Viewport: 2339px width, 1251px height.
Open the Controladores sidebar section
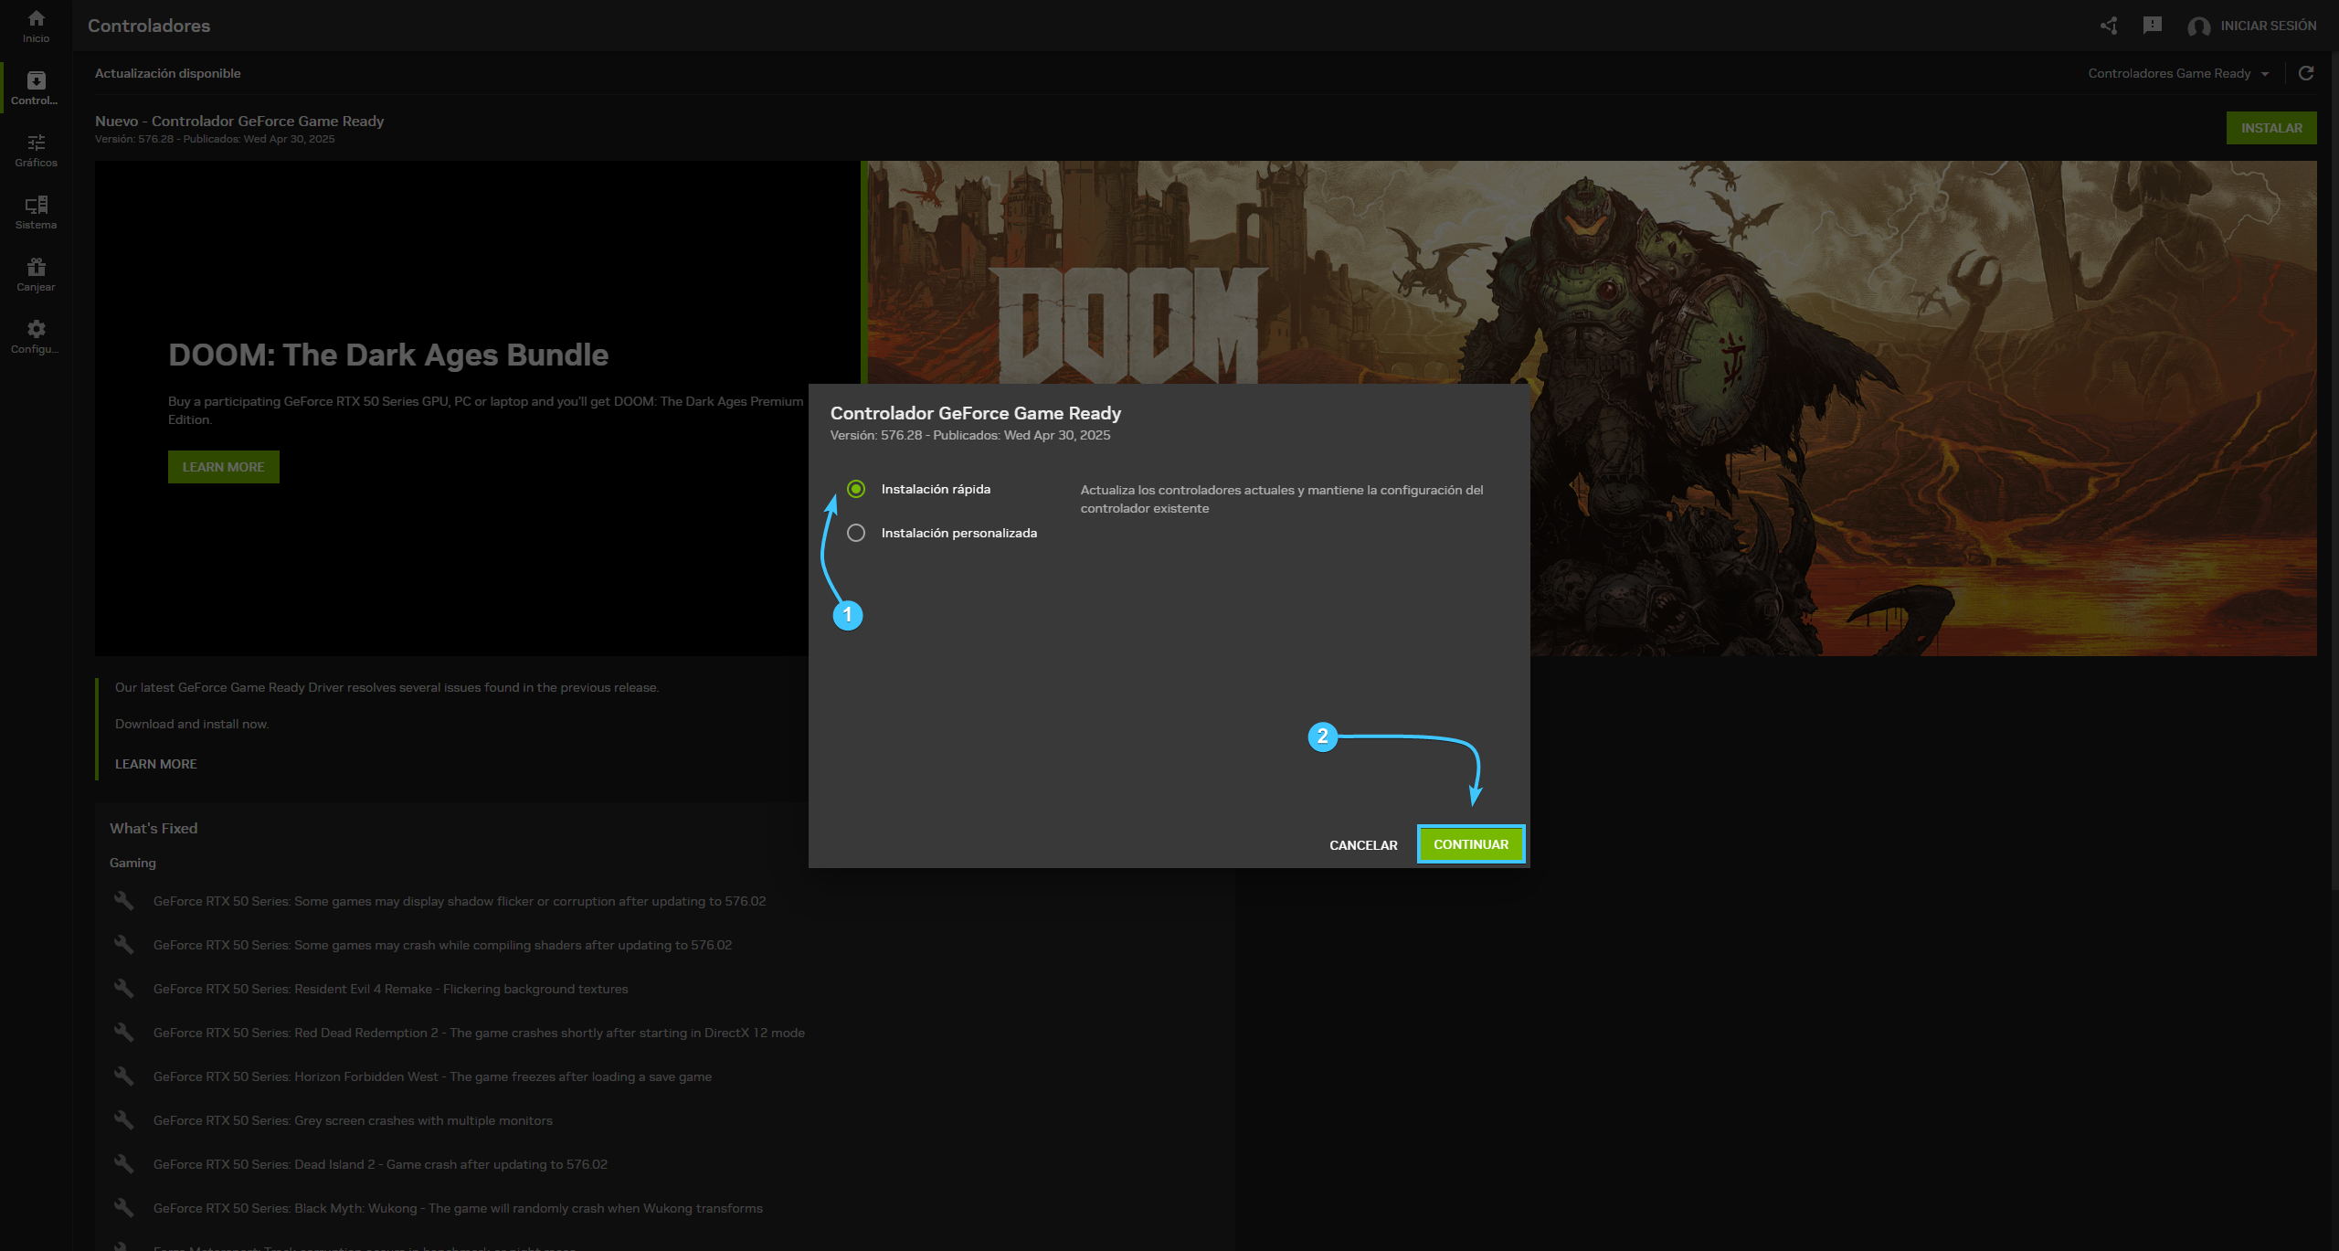point(36,88)
